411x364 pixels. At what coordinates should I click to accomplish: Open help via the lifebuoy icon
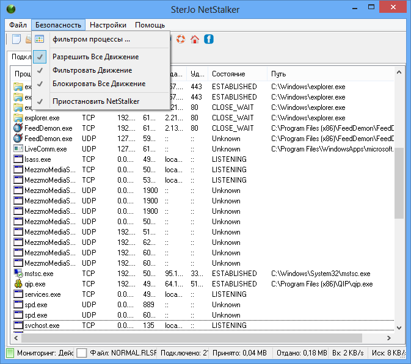(181, 39)
